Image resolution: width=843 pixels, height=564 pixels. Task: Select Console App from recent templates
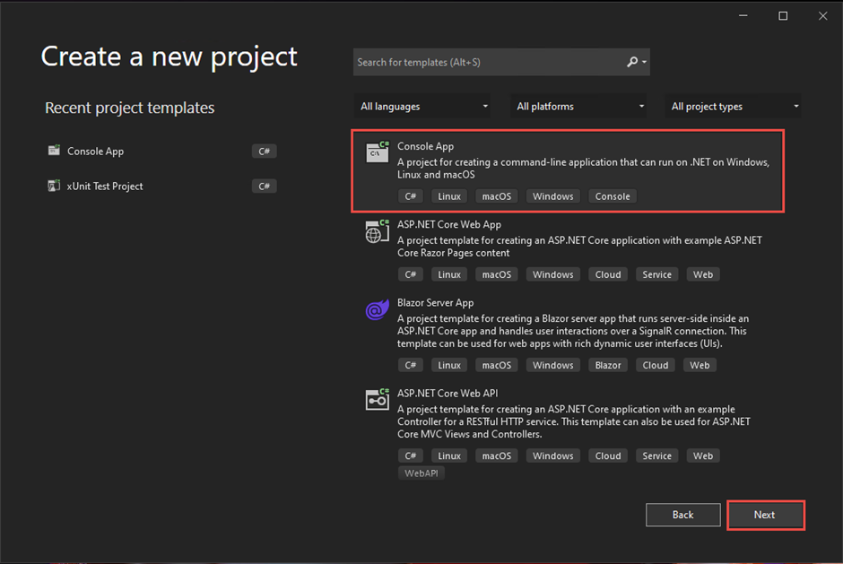(x=95, y=152)
